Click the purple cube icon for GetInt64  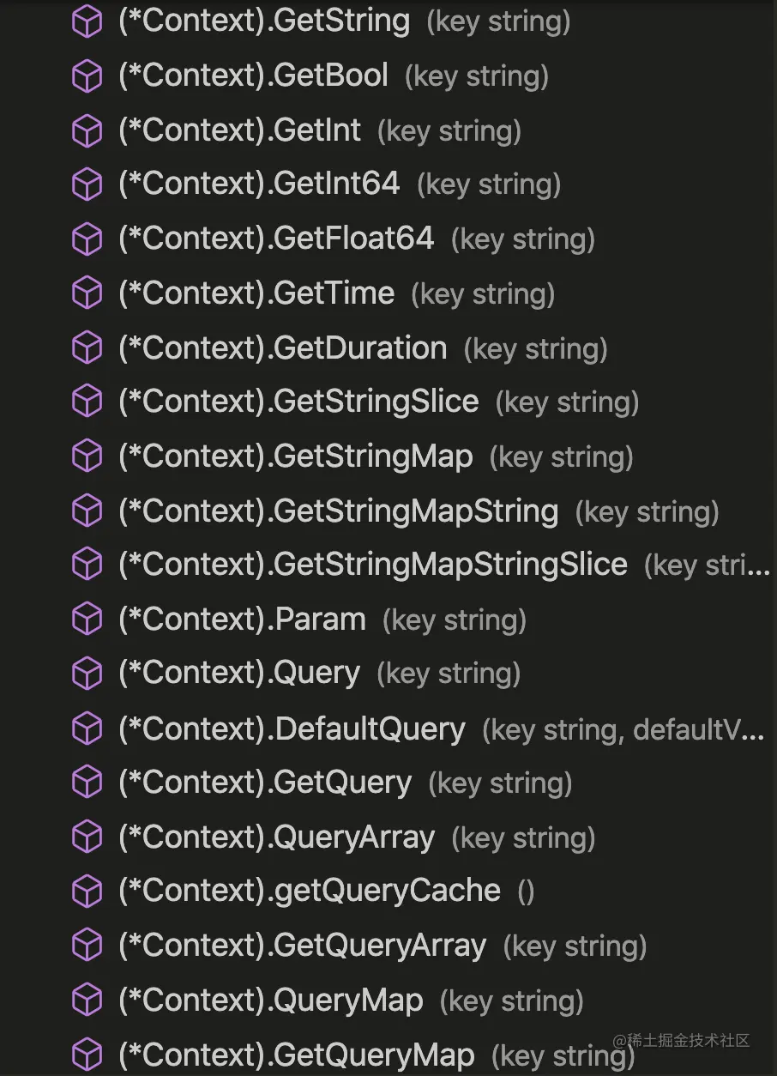[x=87, y=184]
